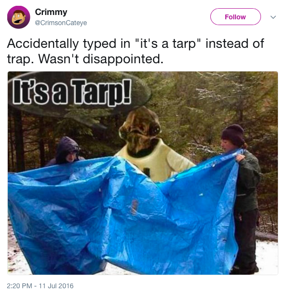The image size is (288, 294).
Task: Select the tweet text starting with Accidentally
Action: click(x=136, y=51)
